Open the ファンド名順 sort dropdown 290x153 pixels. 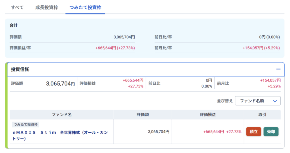click(x=257, y=101)
